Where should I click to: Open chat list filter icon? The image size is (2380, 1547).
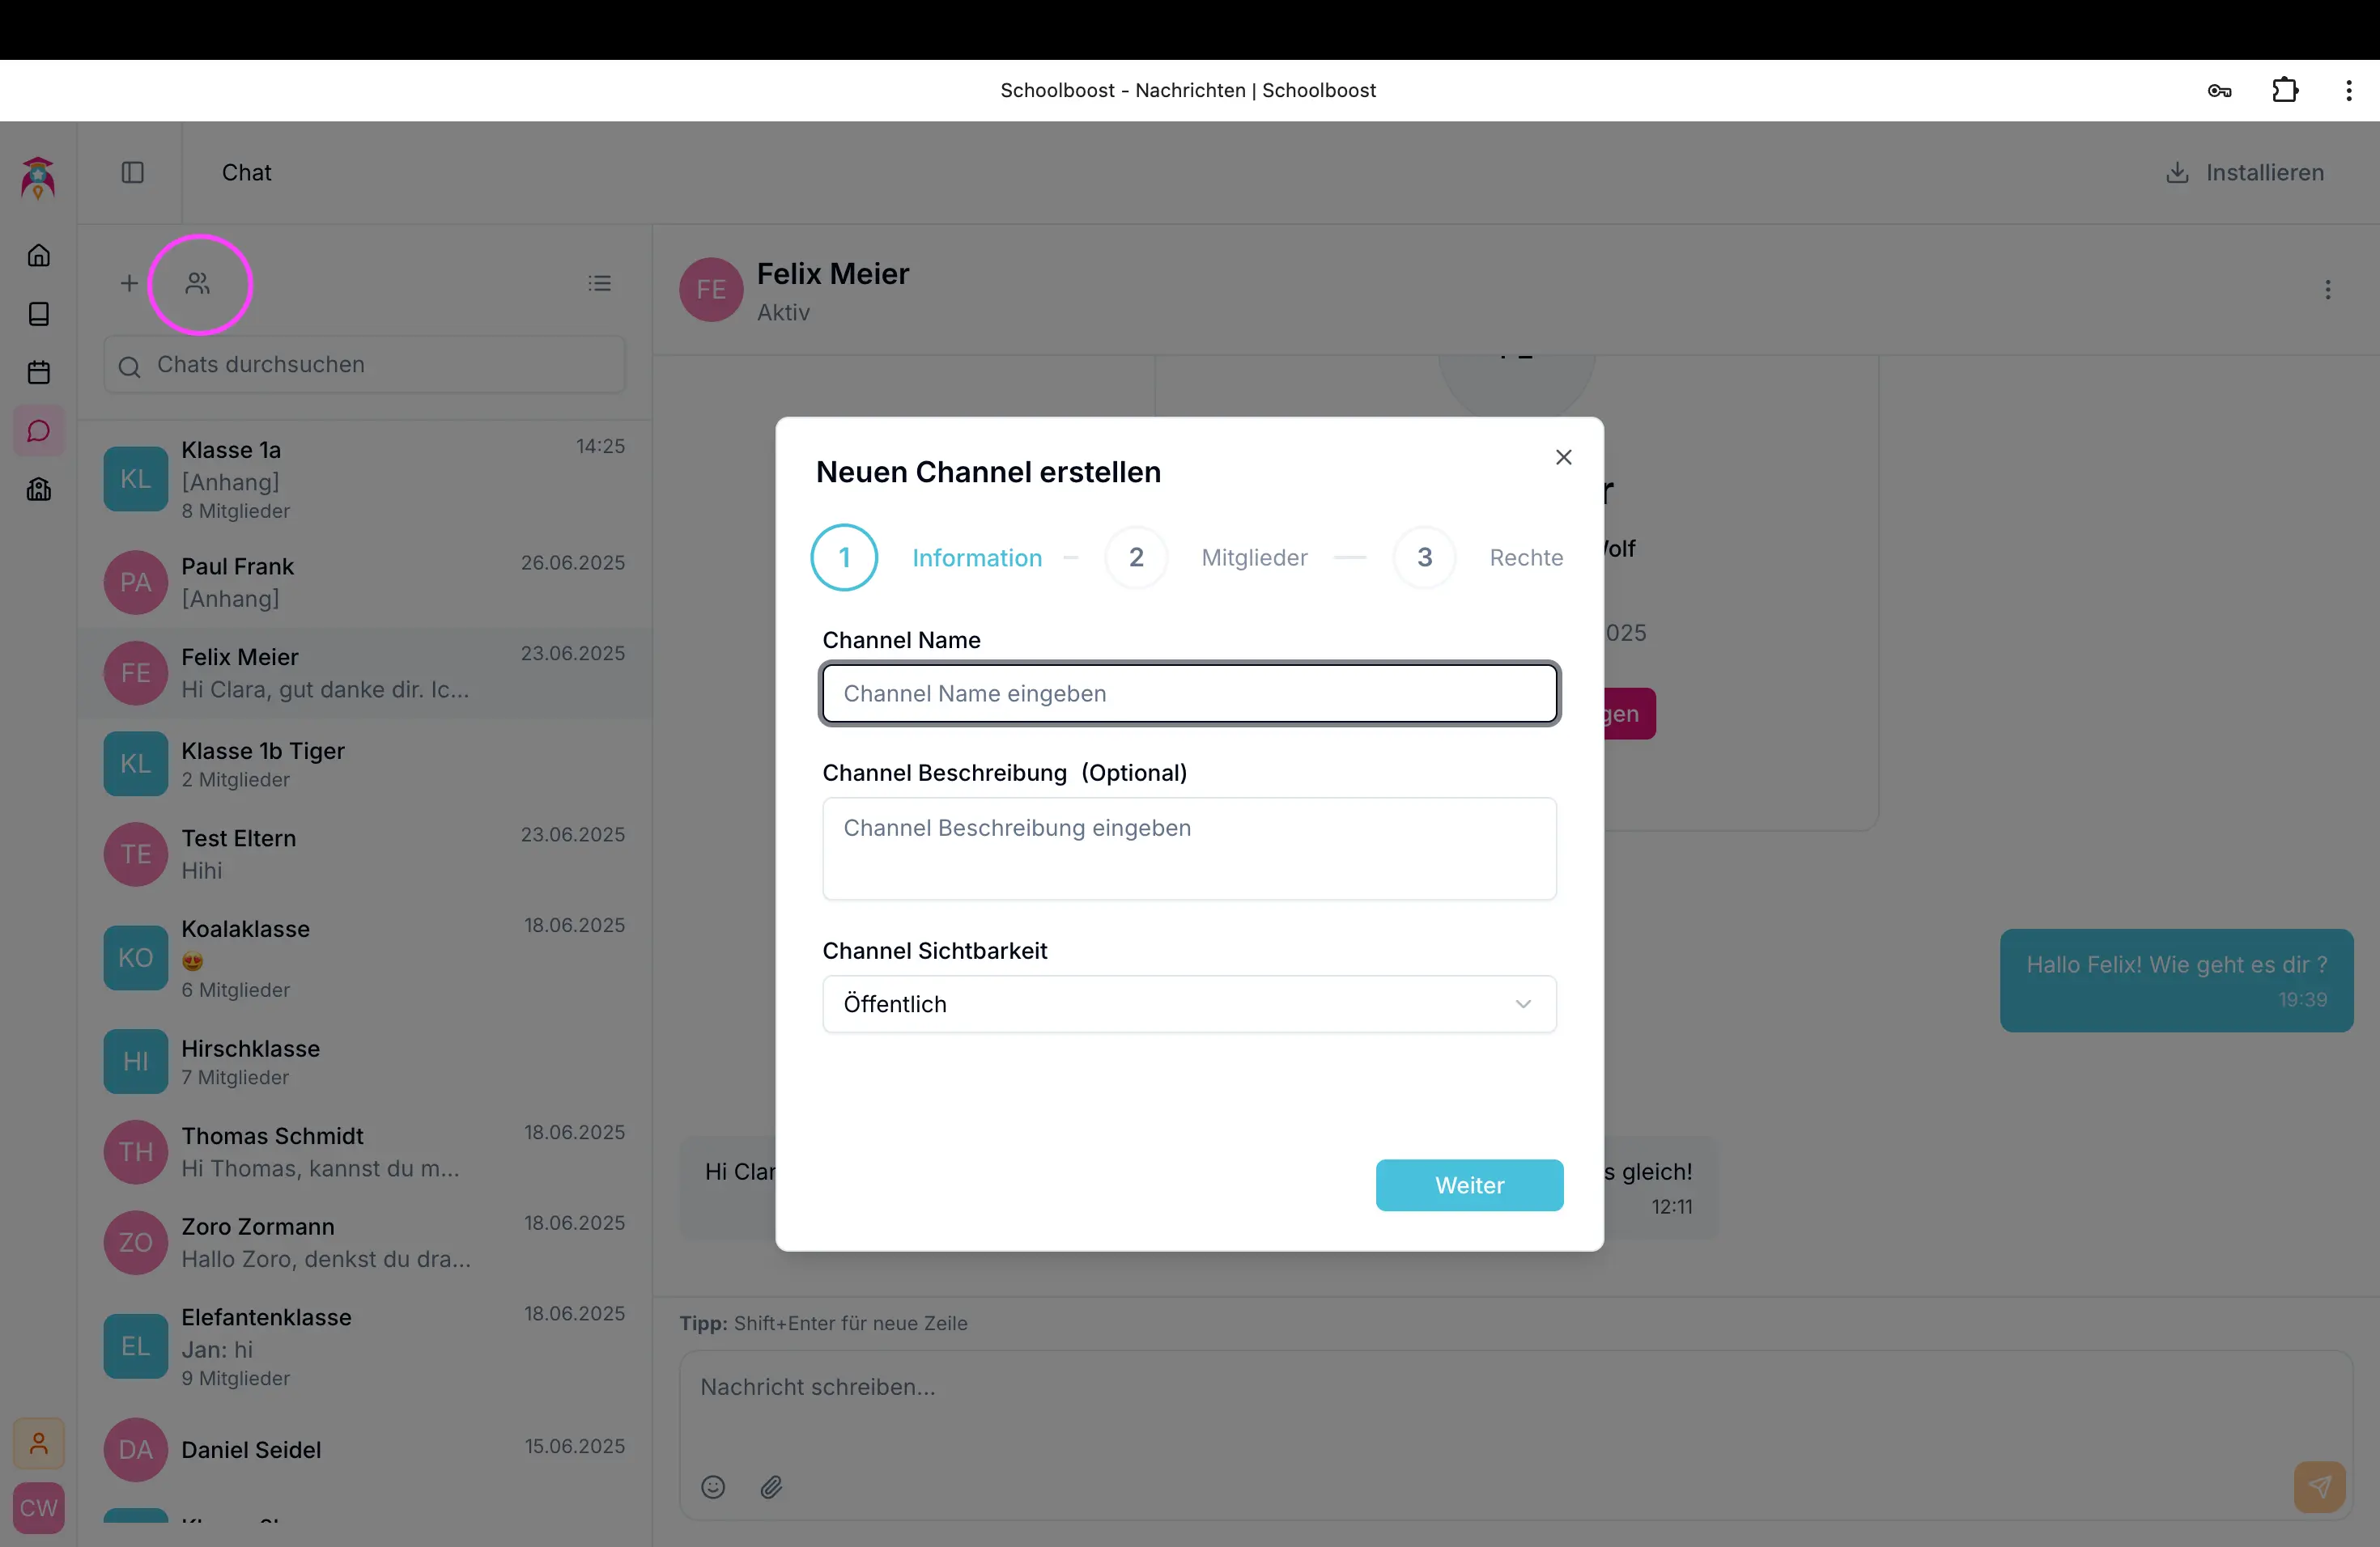click(599, 284)
